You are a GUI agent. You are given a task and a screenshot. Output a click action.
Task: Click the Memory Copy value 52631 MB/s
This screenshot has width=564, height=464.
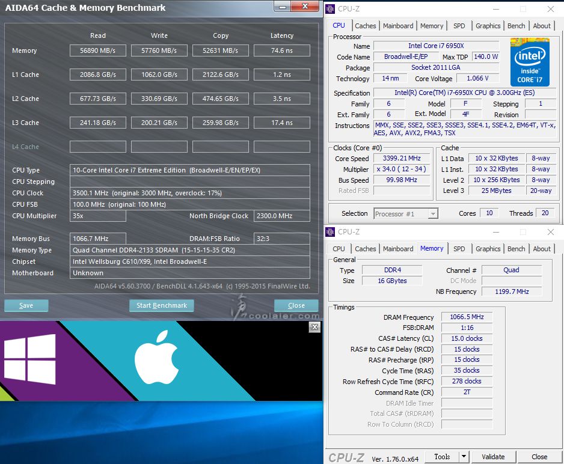coord(221,50)
